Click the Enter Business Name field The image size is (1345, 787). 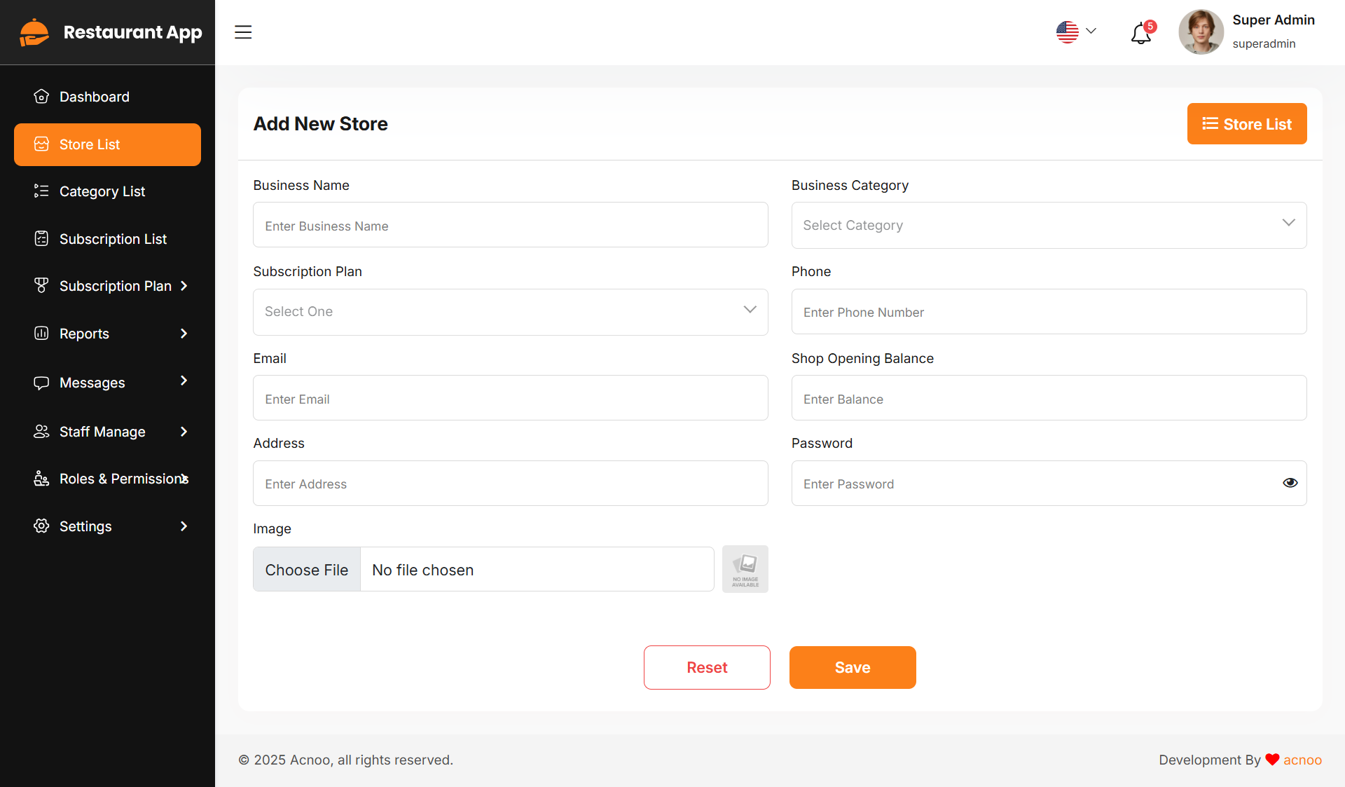510,226
